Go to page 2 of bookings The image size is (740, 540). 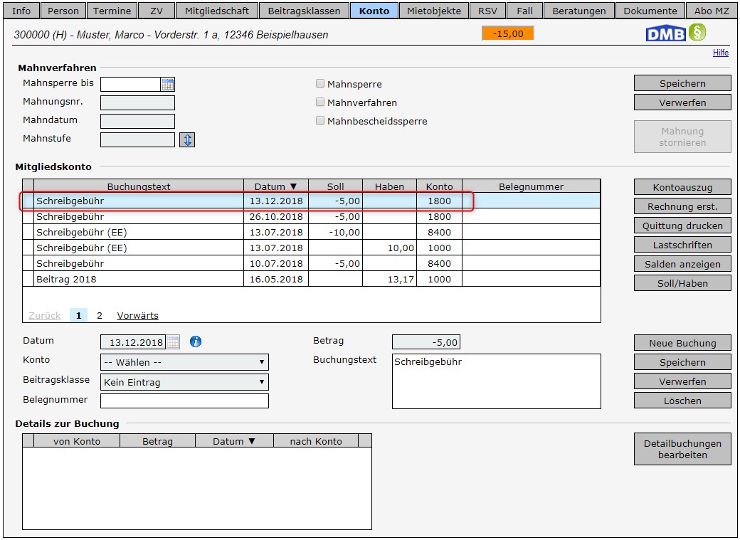tap(100, 315)
